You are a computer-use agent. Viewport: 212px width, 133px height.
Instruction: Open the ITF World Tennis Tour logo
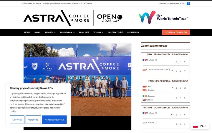pyautogui.click(x=163, y=17)
